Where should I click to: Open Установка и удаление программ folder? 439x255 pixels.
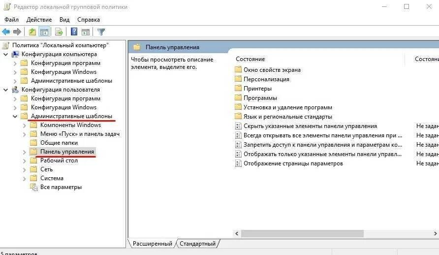pos(288,107)
